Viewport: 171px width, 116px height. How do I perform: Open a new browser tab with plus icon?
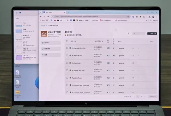point(68,12)
